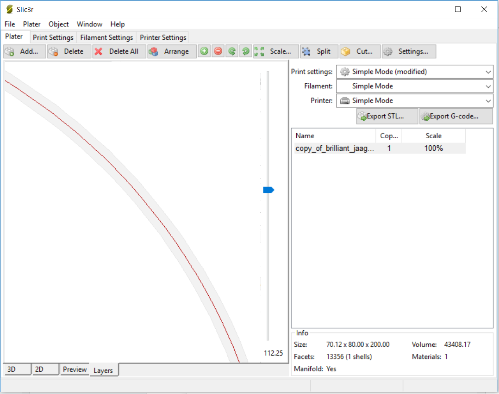The image size is (499, 394).
Task: Click Delete All in the toolbar
Action: [x=119, y=51]
